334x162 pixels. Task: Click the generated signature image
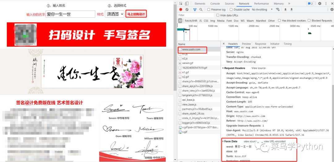pos(92,71)
